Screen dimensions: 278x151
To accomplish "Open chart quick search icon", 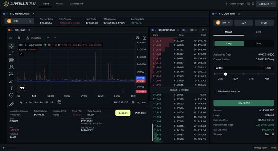I will 137,38.
